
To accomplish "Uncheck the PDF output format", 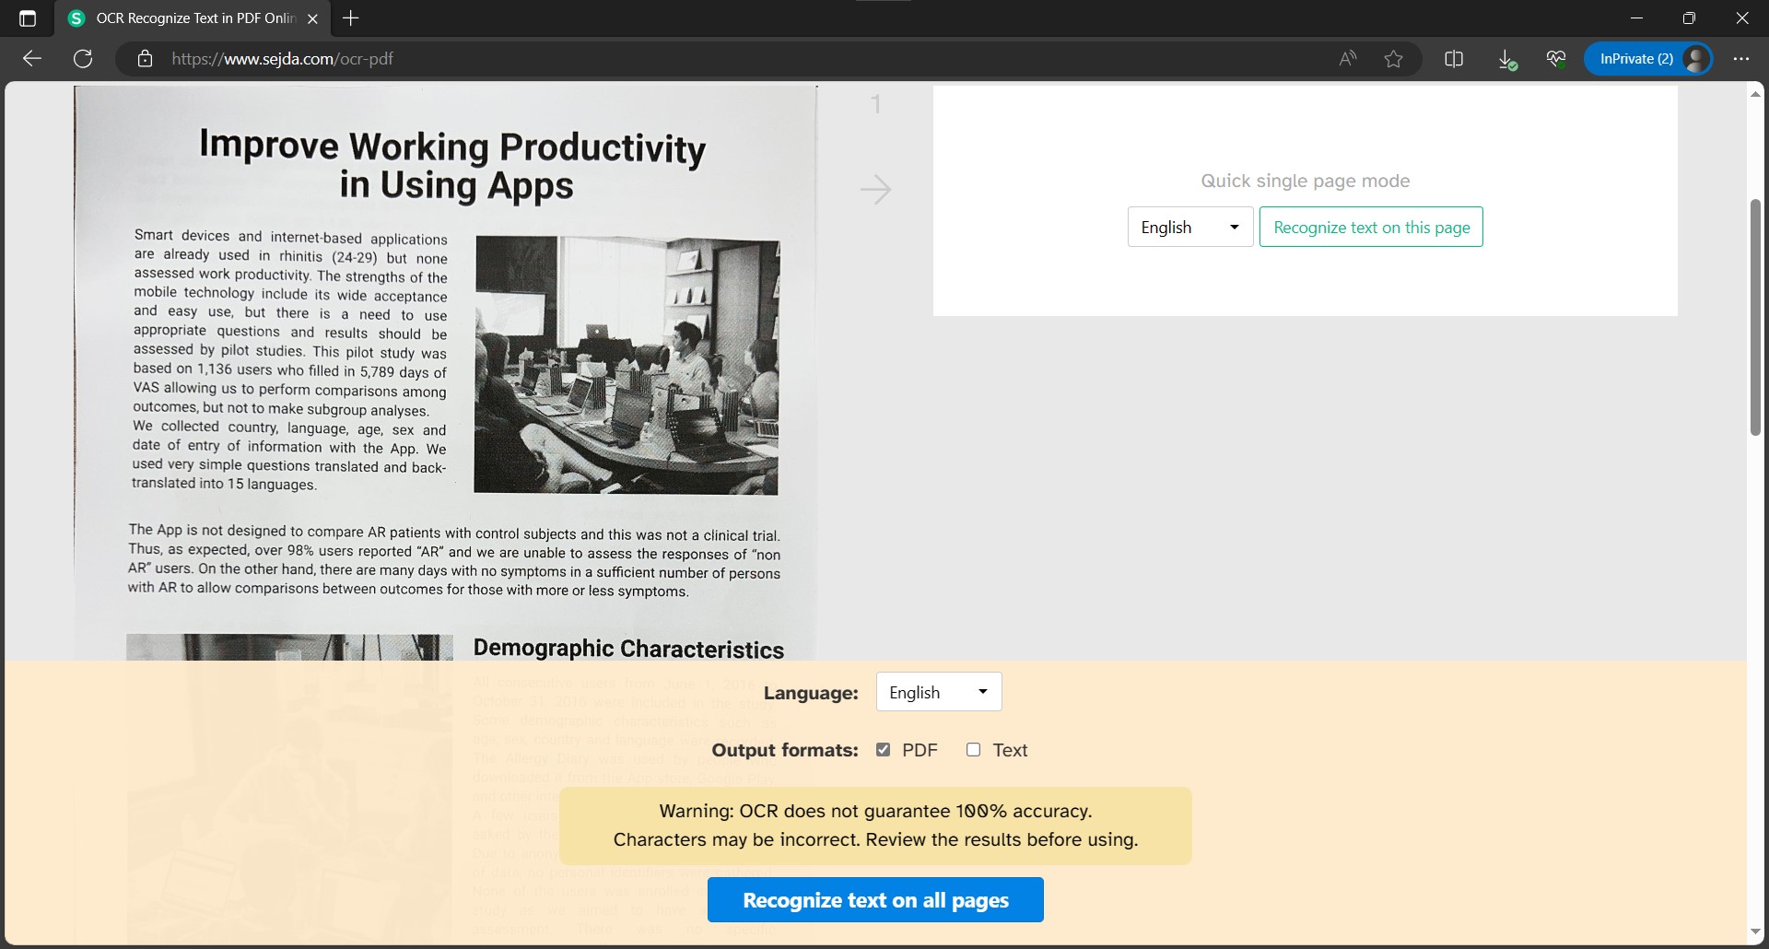I will (883, 750).
